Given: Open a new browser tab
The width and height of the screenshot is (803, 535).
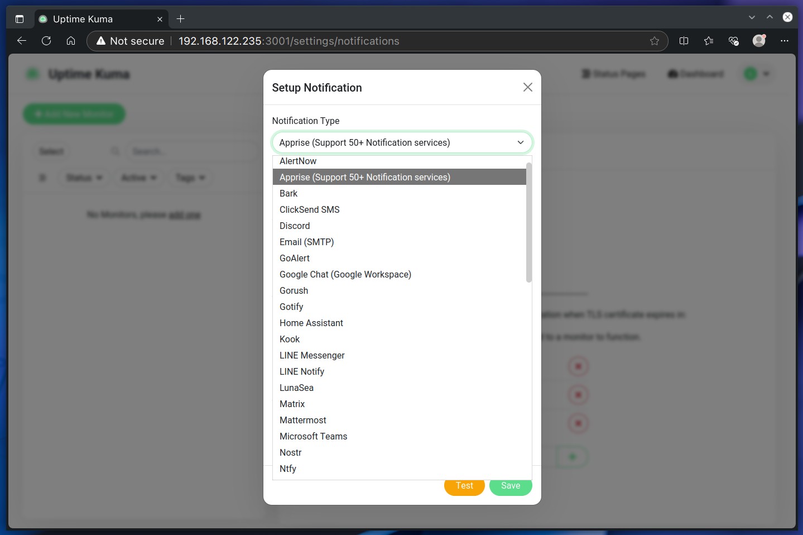Looking at the screenshot, I should [x=180, y=19].
